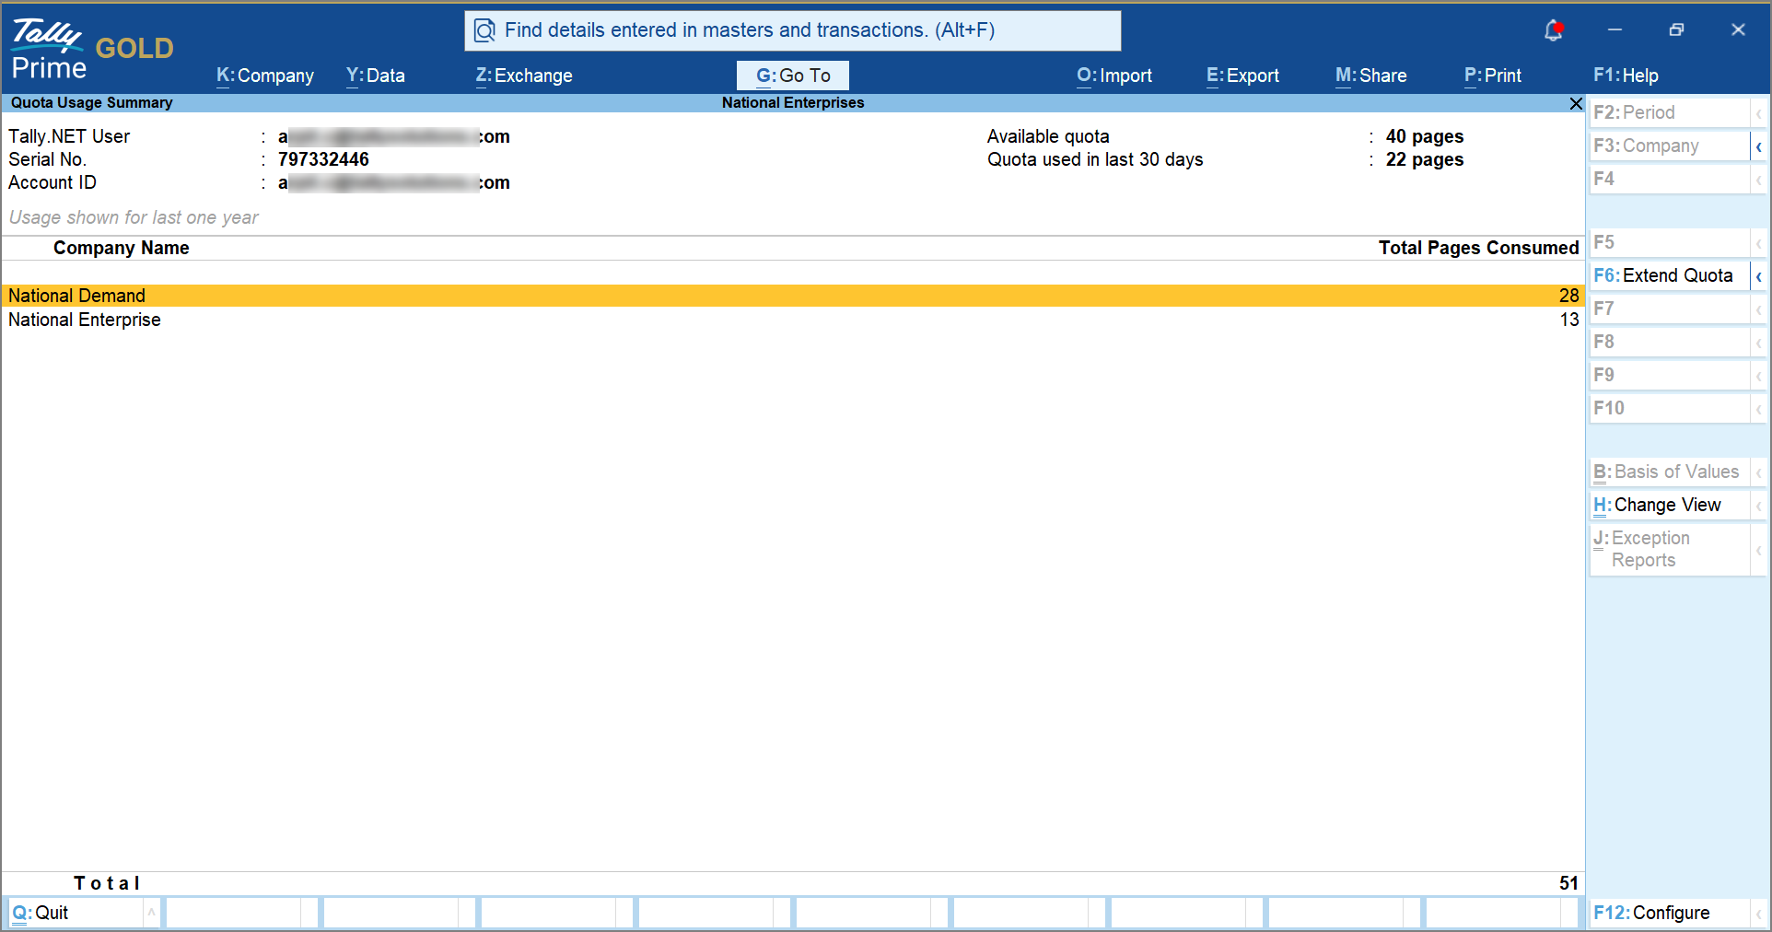
Task: Click serial number 797332446
Action: click(x=323, y=159)
